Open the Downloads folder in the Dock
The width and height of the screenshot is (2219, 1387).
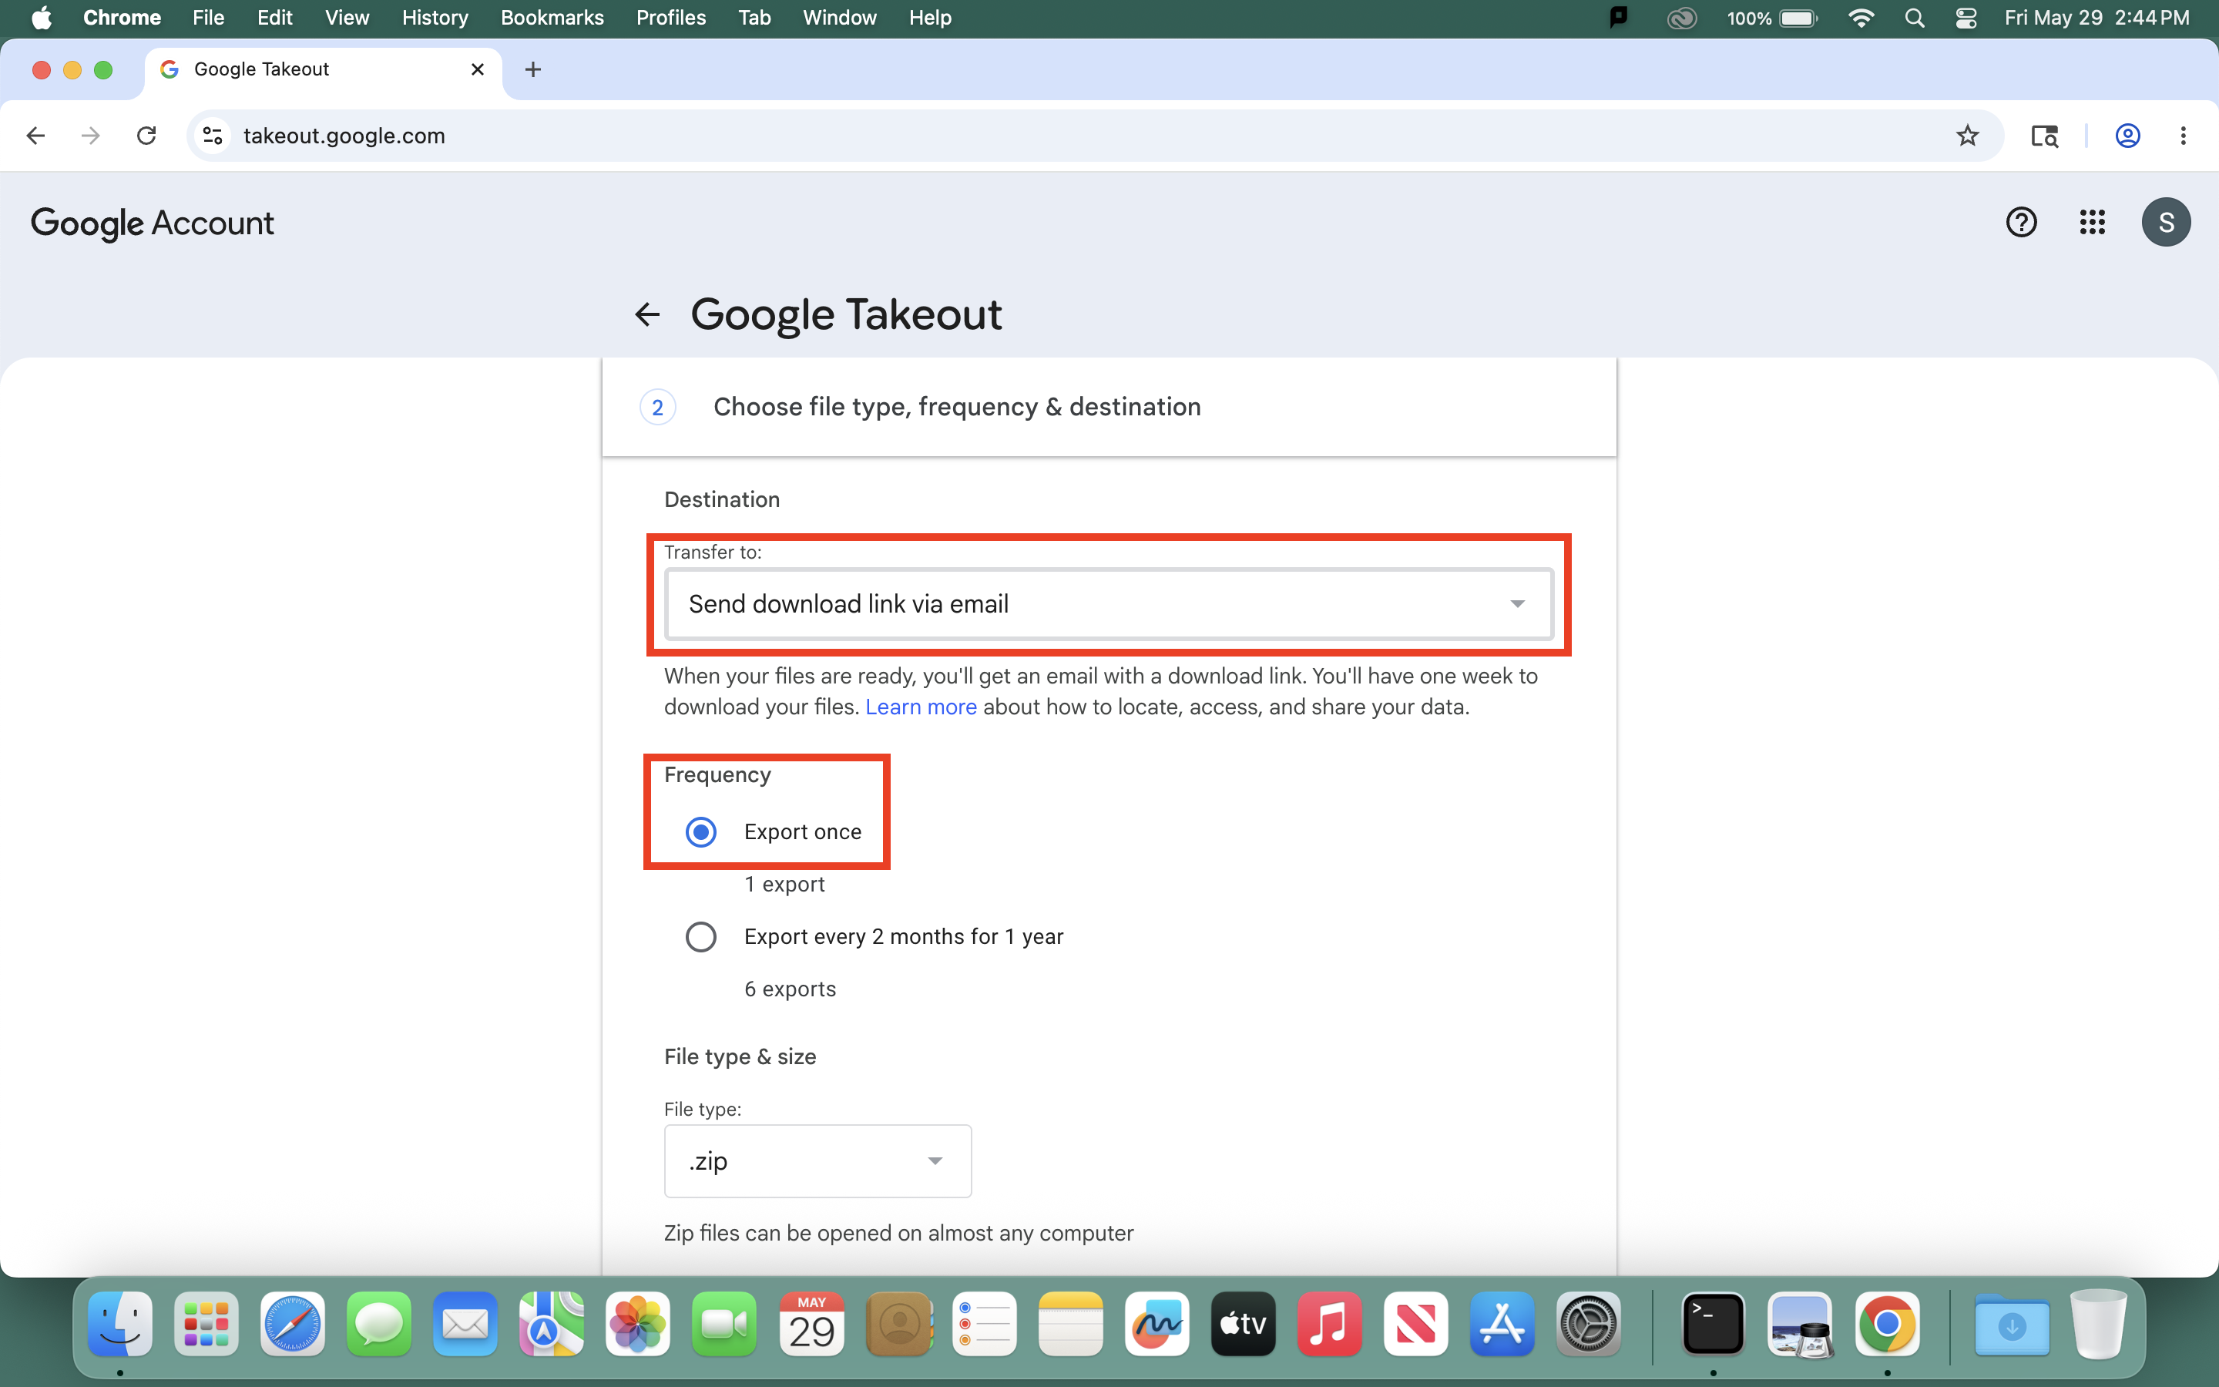(x=2012, y=1324)
